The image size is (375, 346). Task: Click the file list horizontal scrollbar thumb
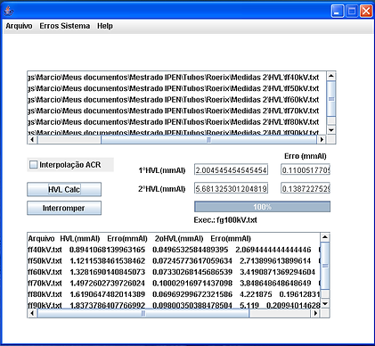click(208, 139)
